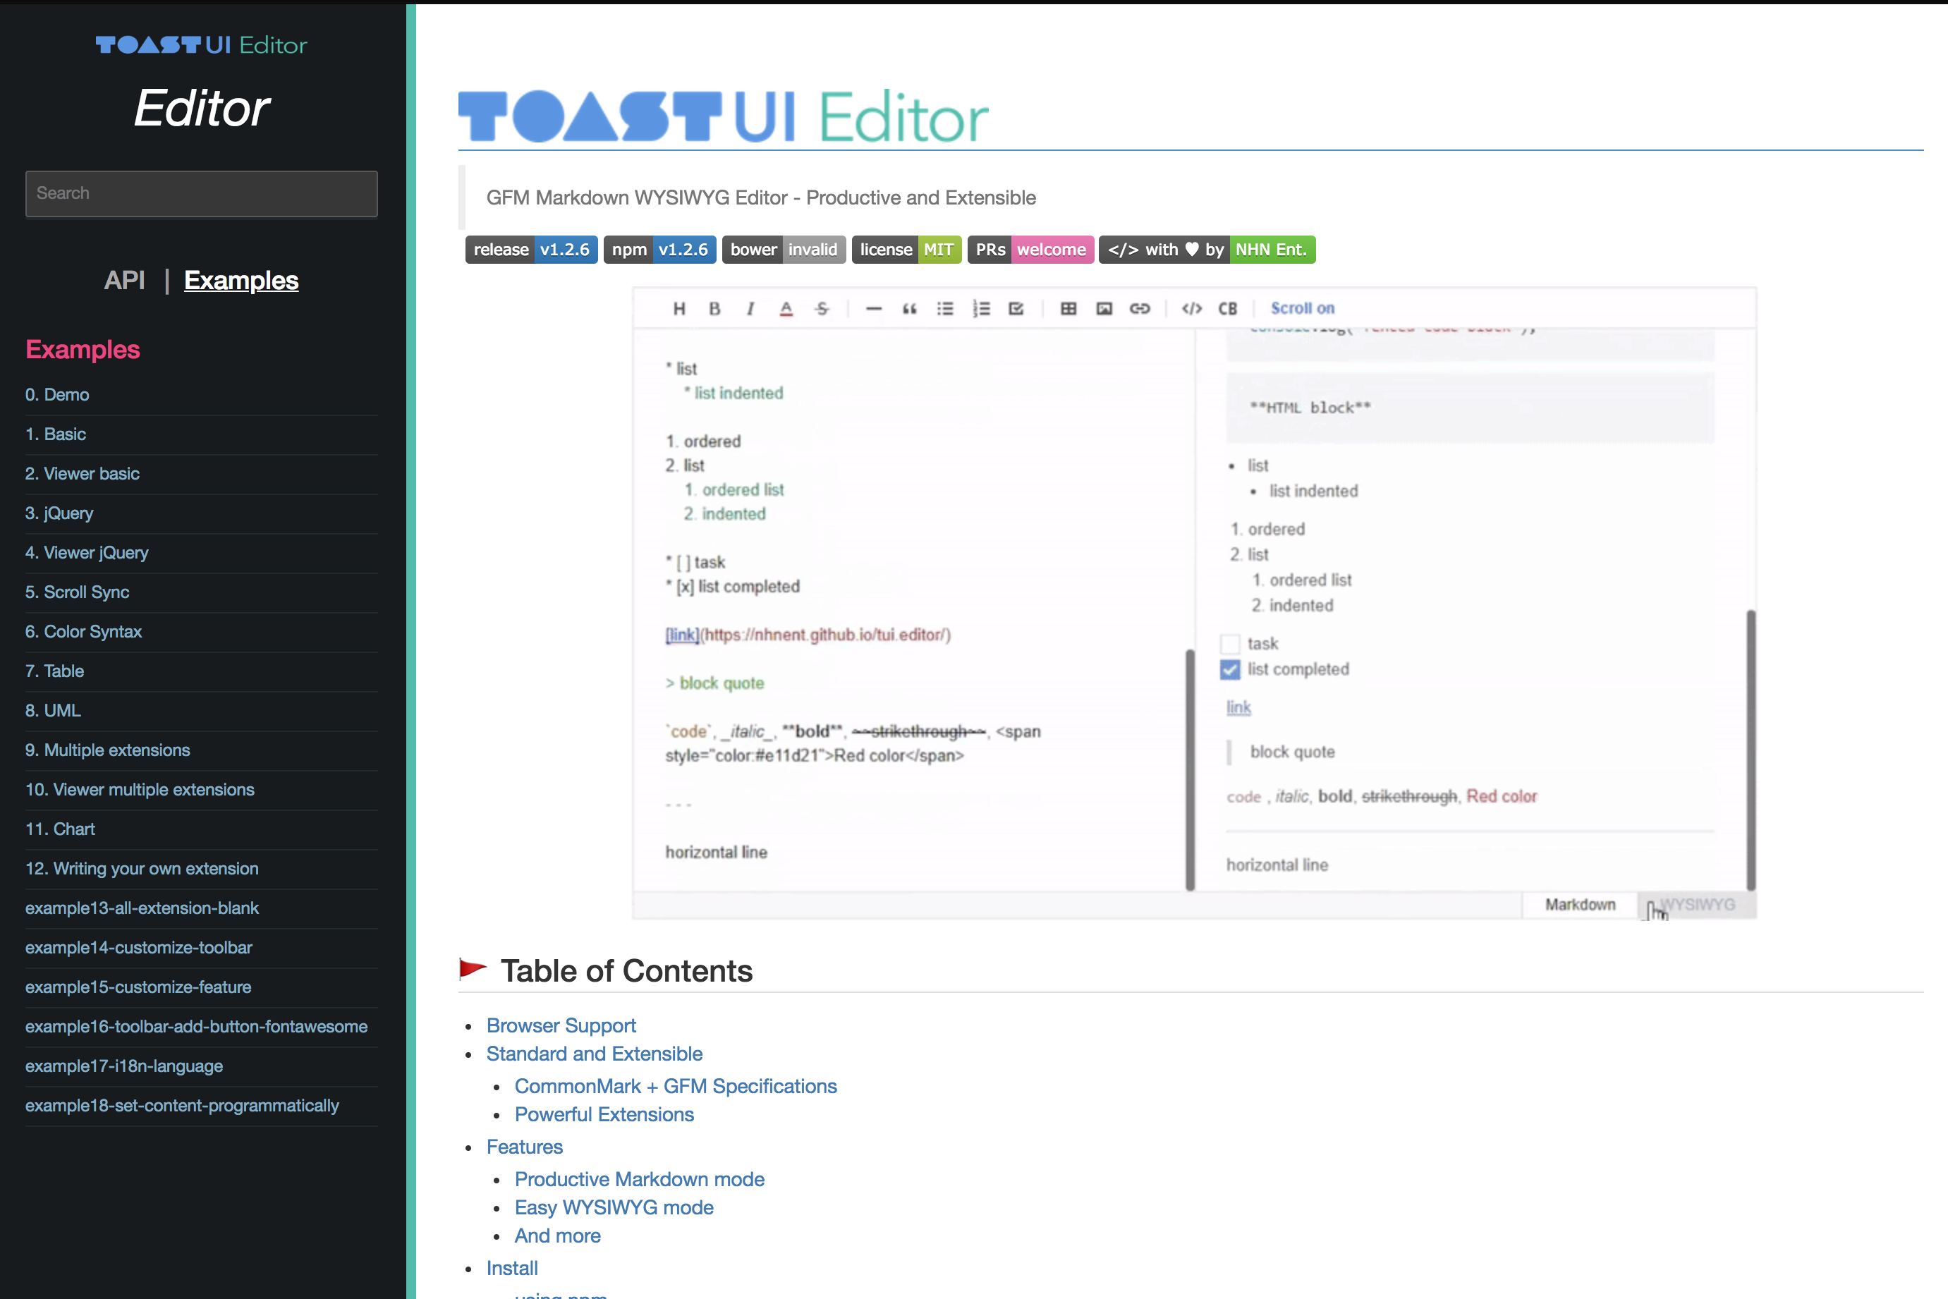The height and width of the screenshot is (1299, 1948).
Task: Uncheck the 'list completed' checkbox
Action: point(1229,669)
